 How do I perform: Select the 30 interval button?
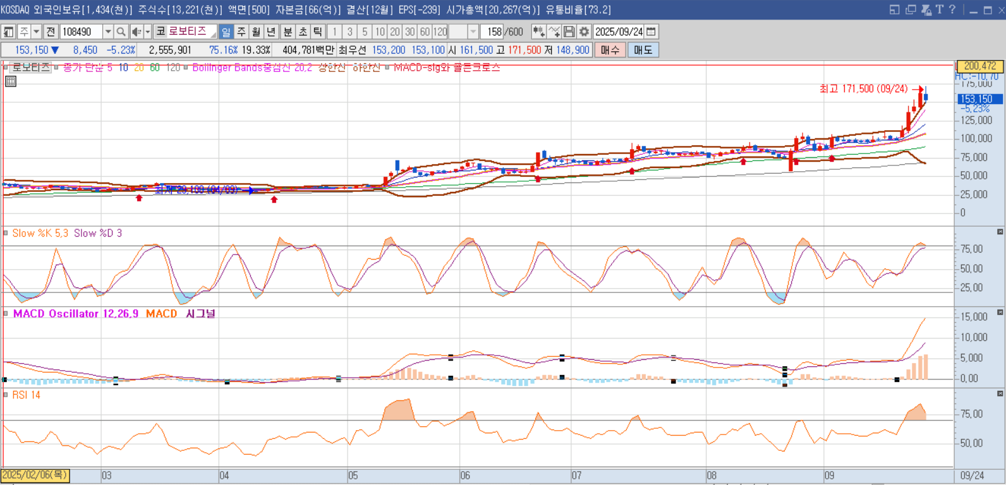point(409,32)
